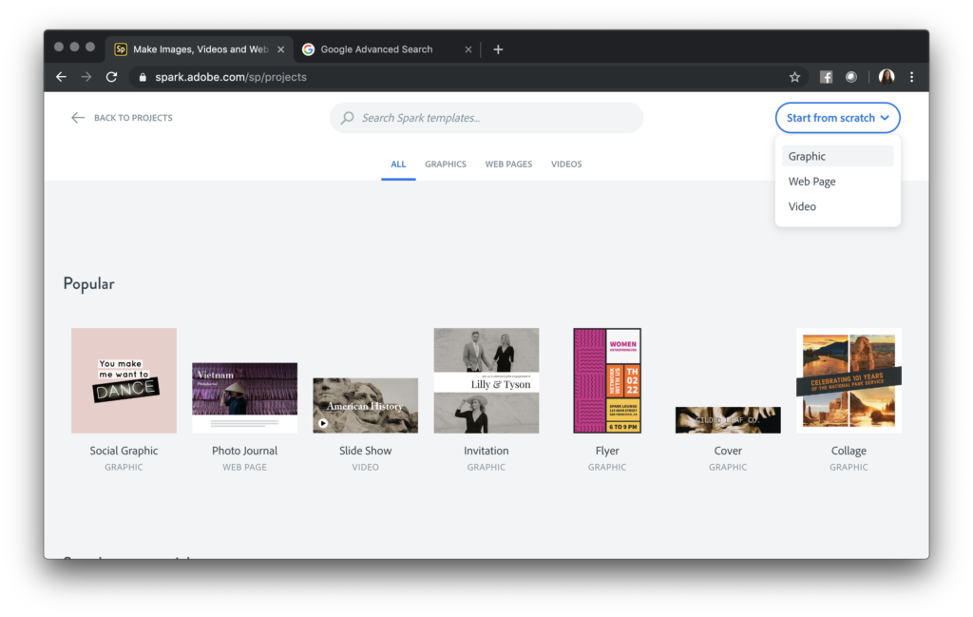
Task: Click the magnifier icon in the Spark search bar
Action: [x=350, y=117]
